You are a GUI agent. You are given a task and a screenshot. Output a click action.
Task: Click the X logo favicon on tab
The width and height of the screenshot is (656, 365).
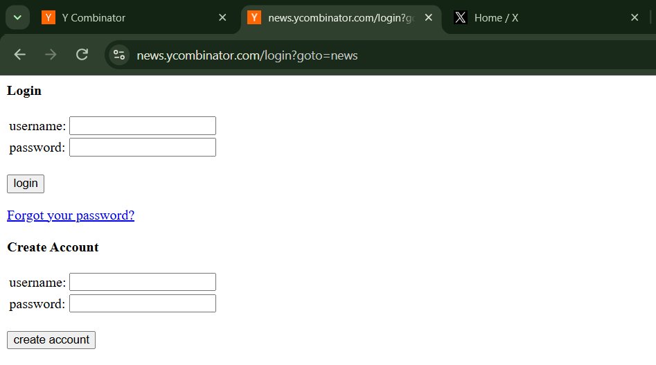click(x=461, y=17)
